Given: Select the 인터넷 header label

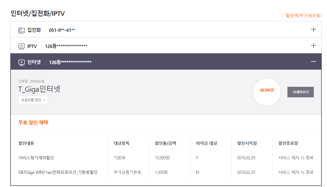Looking at the screenshot, I should [x=34, y=62].
